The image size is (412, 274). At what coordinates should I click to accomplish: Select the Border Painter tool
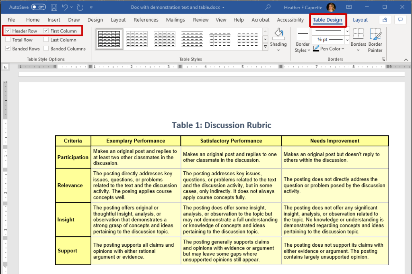[x=375, y=39]
